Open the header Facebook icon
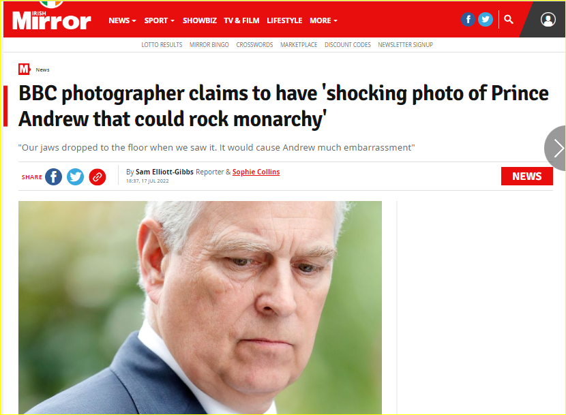566x415 pixels. coord(468,20)
